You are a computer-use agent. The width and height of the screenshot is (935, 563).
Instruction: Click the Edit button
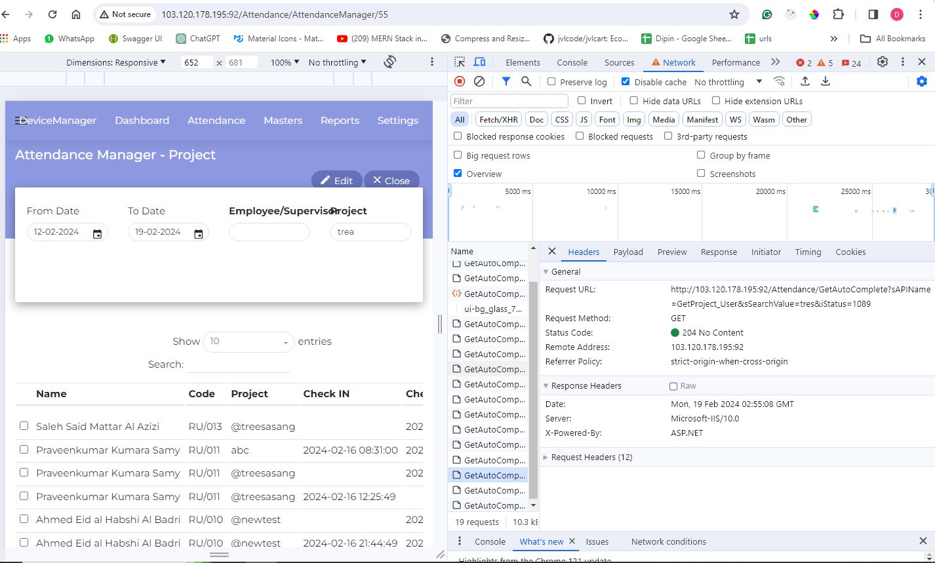[x=337, y=180]
